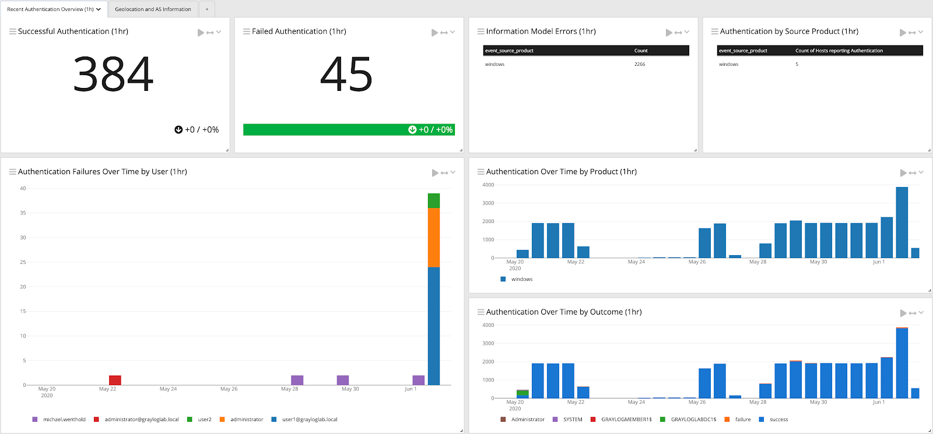Open chevron menu of Authentication Failures Over Time by User

(x=453, y=172)
